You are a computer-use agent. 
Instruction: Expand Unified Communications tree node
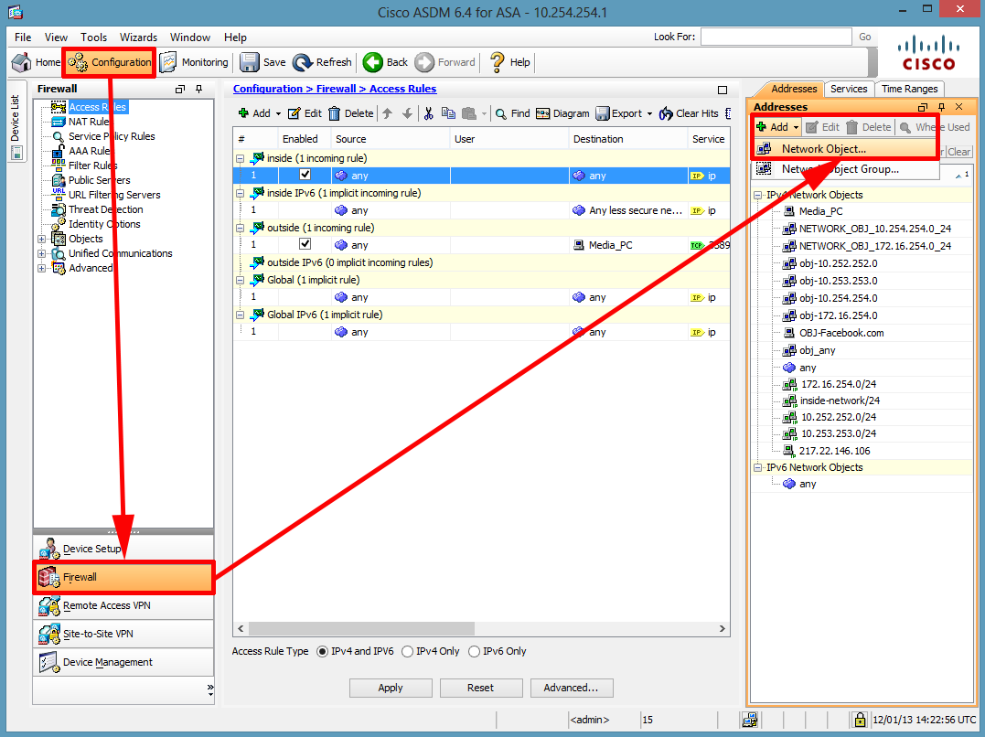[x=41, y=254]
